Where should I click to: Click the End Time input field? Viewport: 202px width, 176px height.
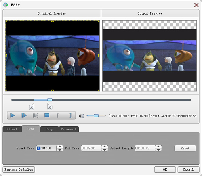[91, 148]
